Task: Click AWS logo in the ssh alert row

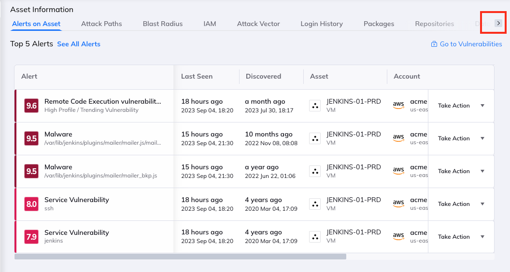Action: [x=398, y=204]
